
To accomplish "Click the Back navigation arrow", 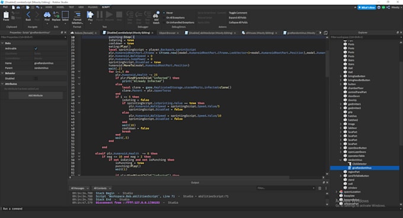I will (x=28, y=15).
